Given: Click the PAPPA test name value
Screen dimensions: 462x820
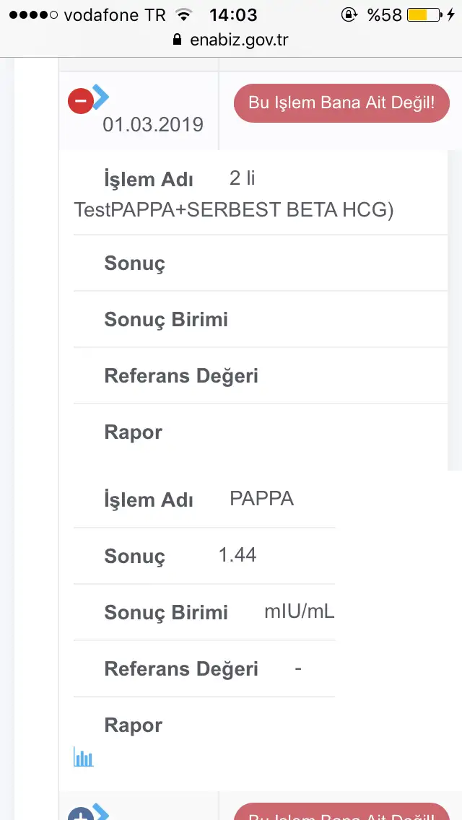Looking at the screenshot, I should [x=261, y=499].
